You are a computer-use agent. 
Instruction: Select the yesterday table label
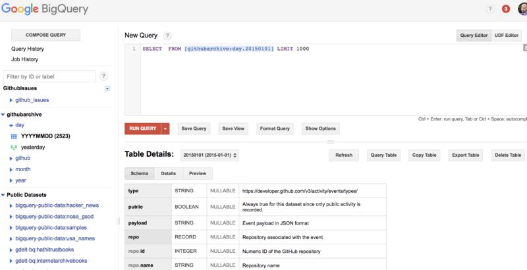point(33,148)
